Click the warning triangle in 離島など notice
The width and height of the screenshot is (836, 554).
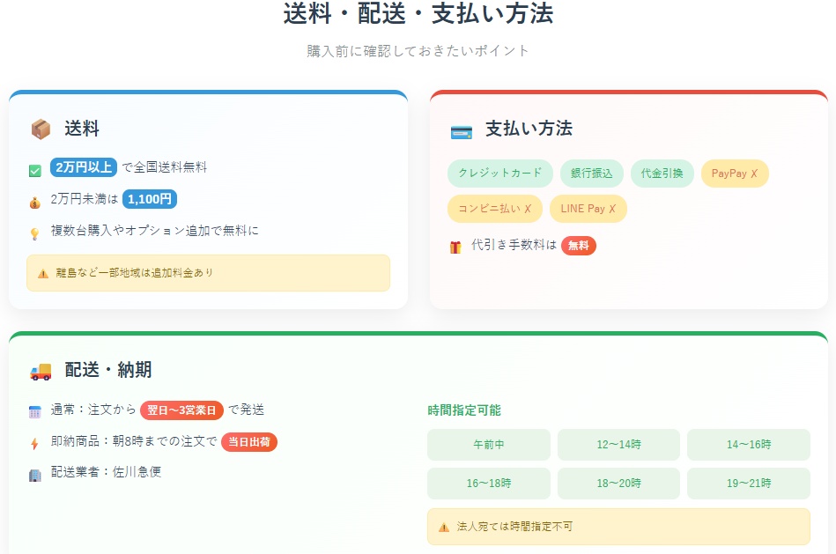point(43,274)
